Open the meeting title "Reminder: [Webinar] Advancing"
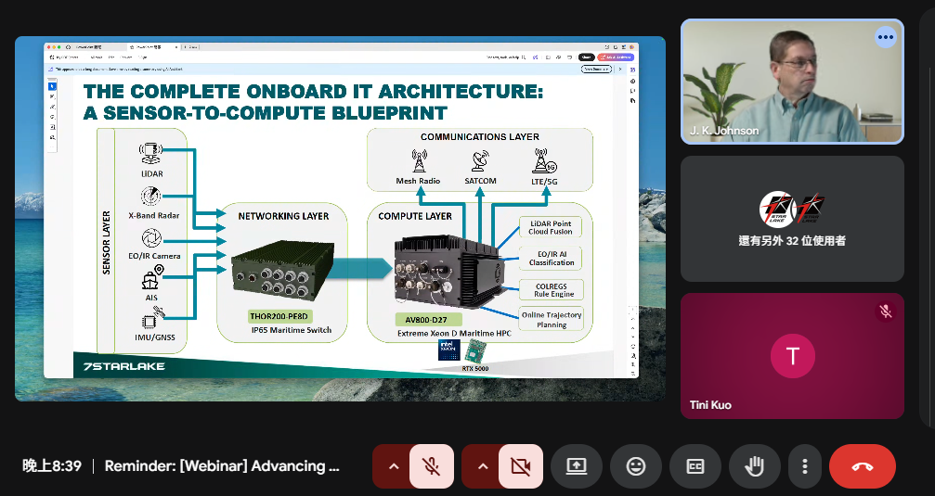 tap(221, 466)
